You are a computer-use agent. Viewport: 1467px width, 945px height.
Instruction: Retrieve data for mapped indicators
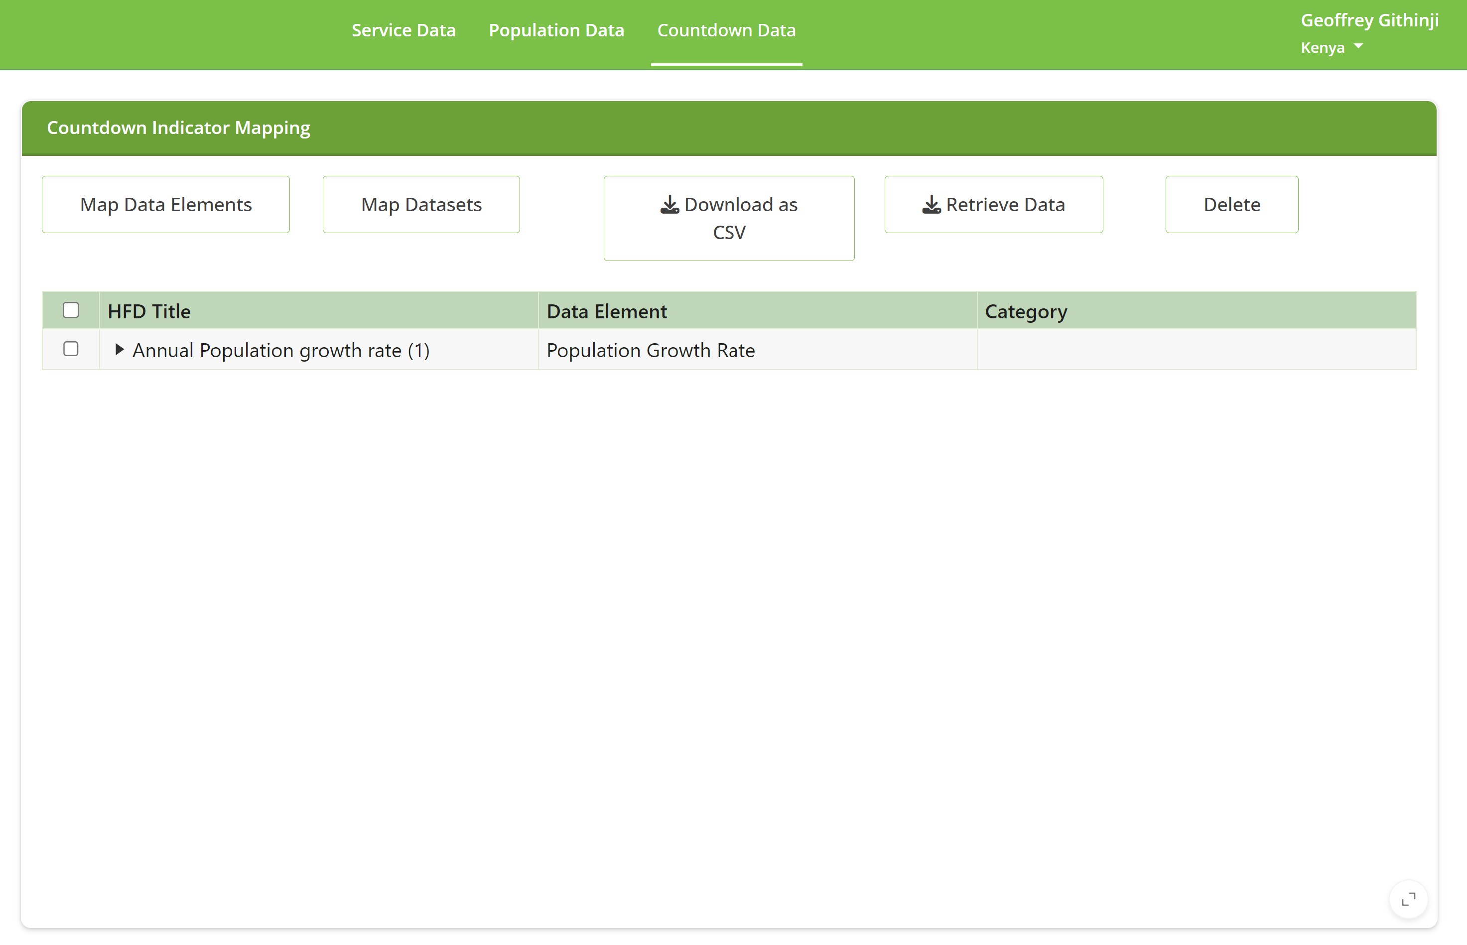click(993, 204)
